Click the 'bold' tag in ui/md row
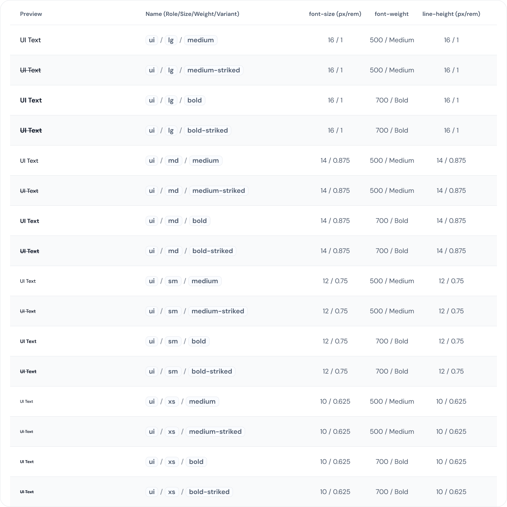The width and height of the screenshot is (507, 507). point(199,221)
